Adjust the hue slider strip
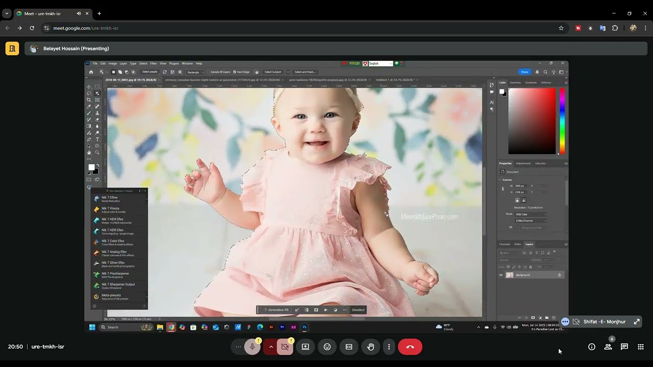This screenshot has height=367, width=653. click(x=562, y=120)
